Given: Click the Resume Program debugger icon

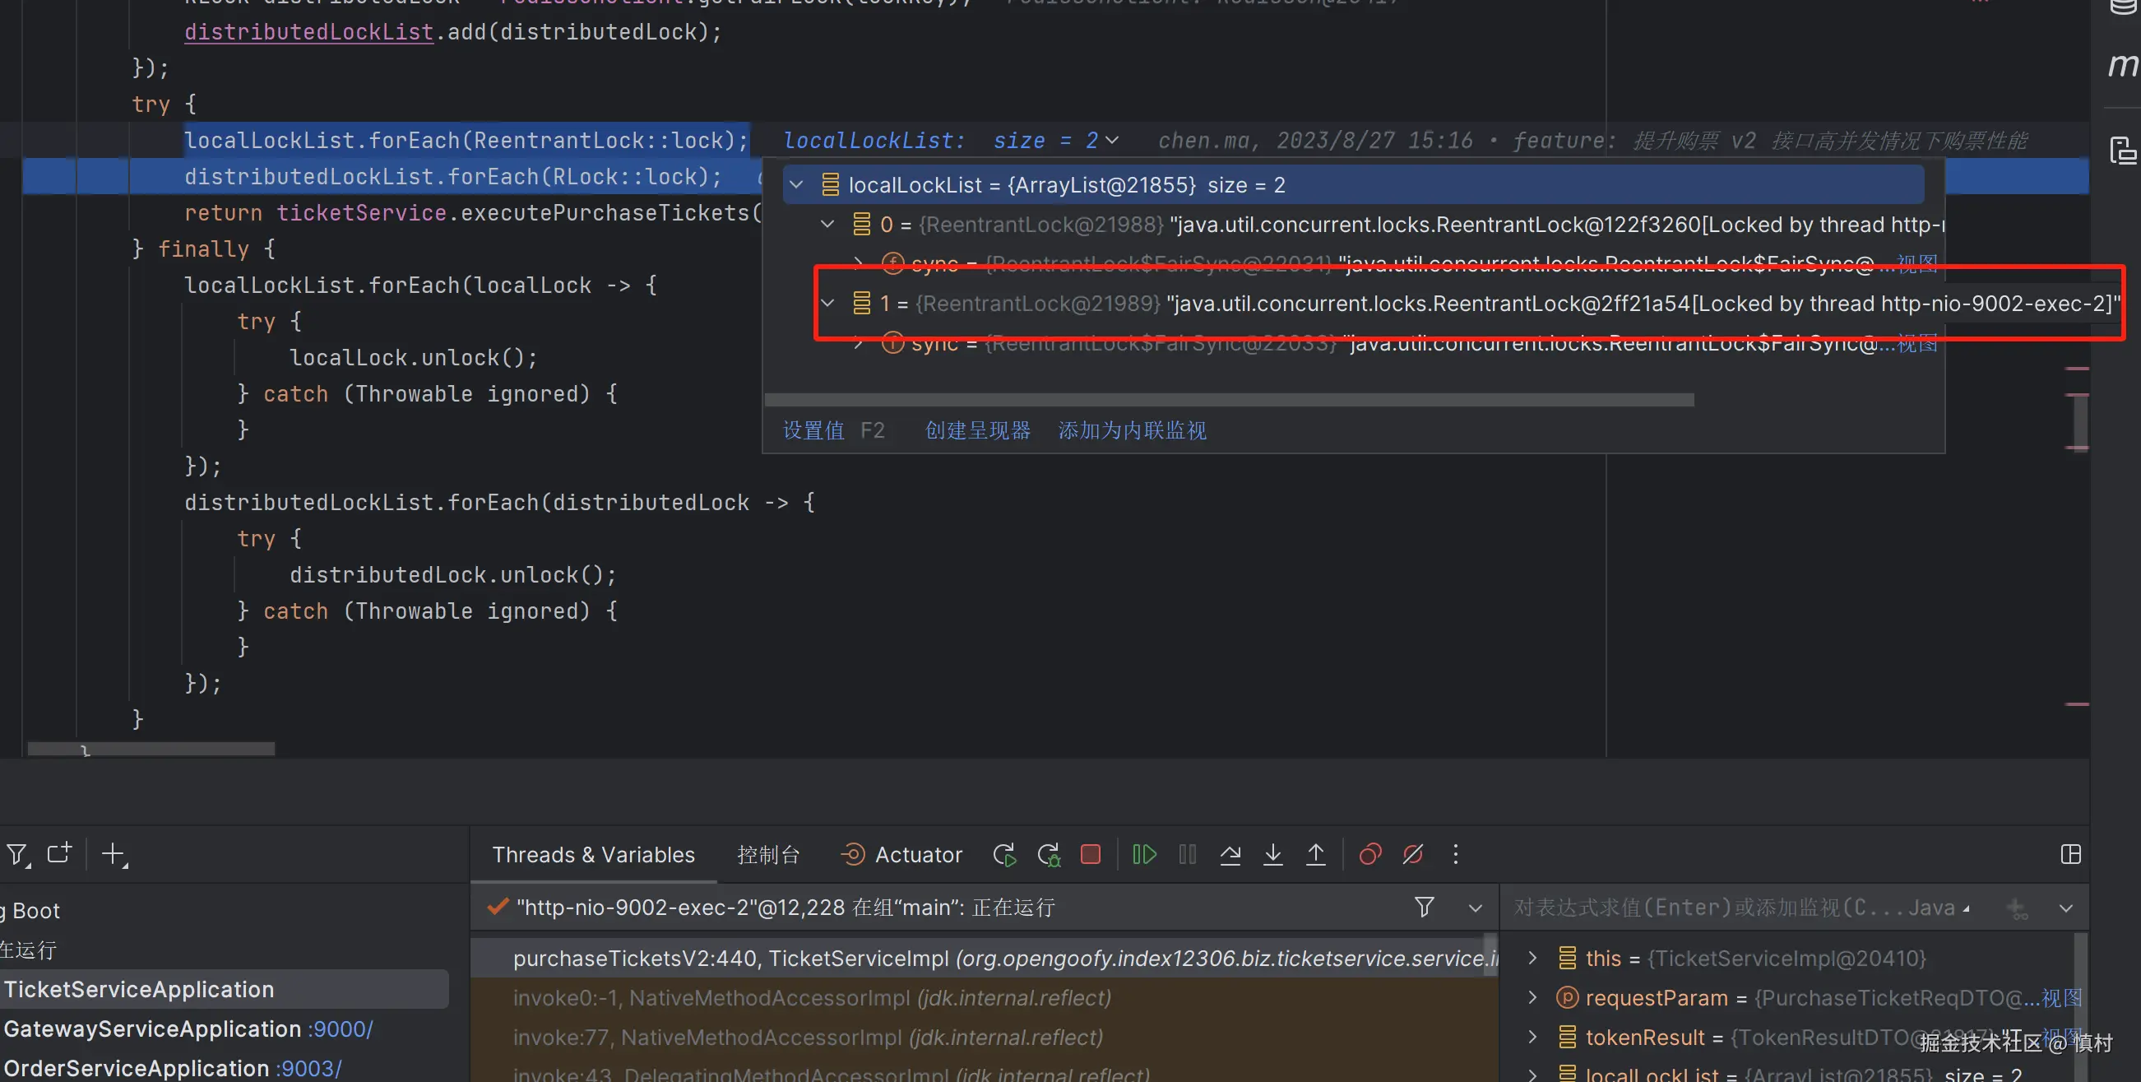Looking at the screenshot, I should [x=1144, y=854].
